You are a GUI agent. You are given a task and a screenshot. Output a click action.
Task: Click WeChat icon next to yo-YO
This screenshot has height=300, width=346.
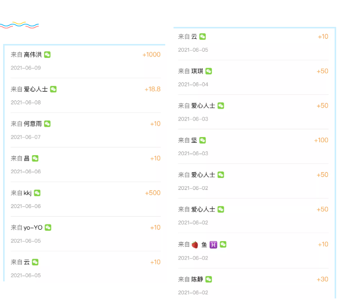(48, 228)
